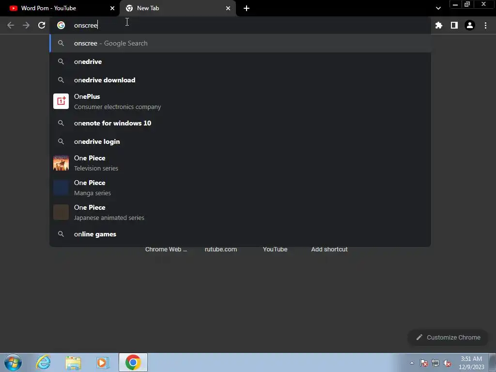Select the New Tab tab
This screenshot has width=496, height=372.
tap(177, 8)
